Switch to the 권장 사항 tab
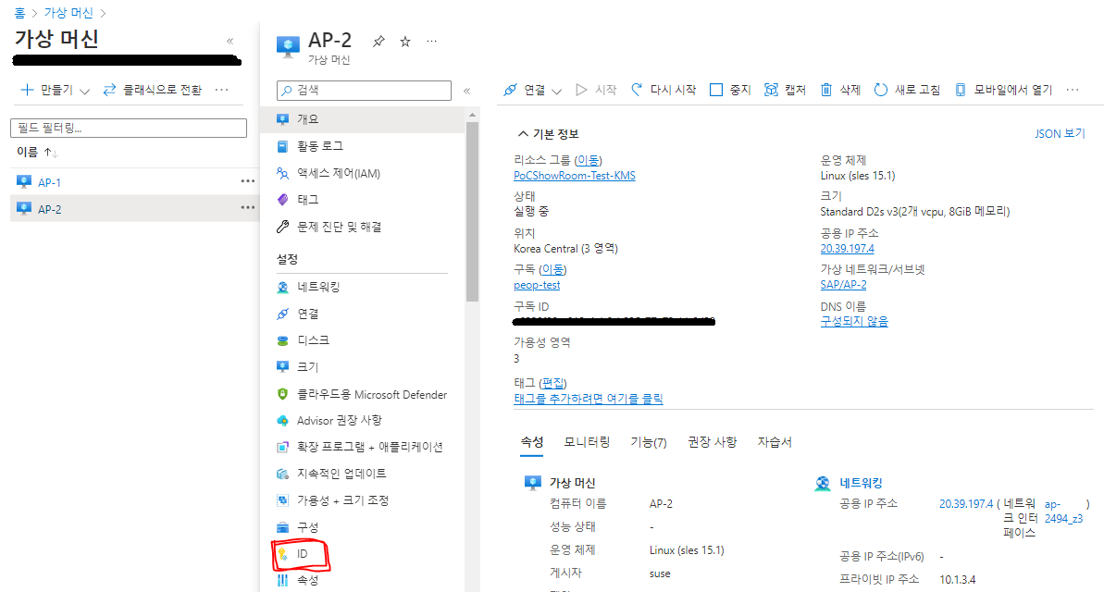Screen dimensions: 1104x592 (712, 442)
